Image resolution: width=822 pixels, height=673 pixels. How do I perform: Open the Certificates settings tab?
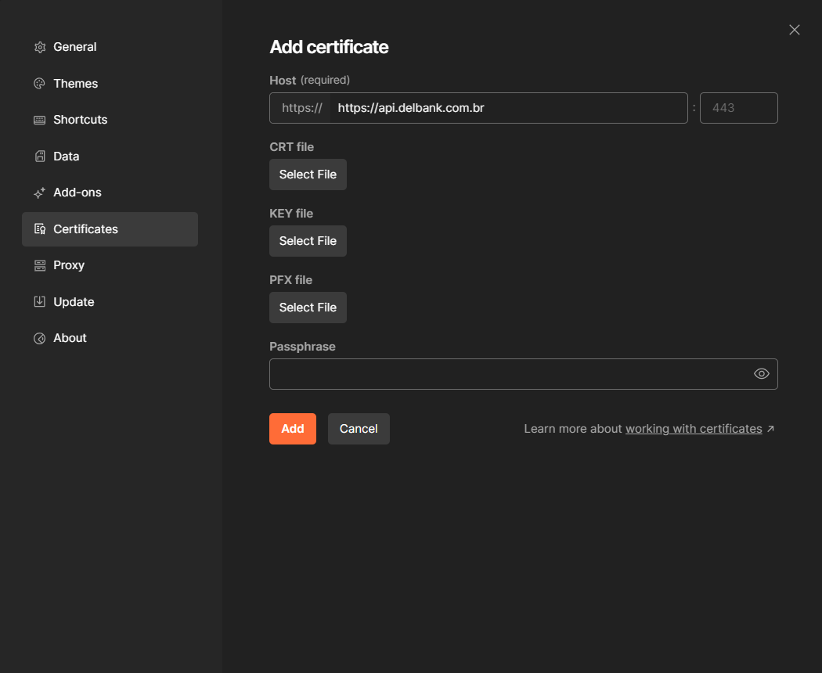(110, 229)
